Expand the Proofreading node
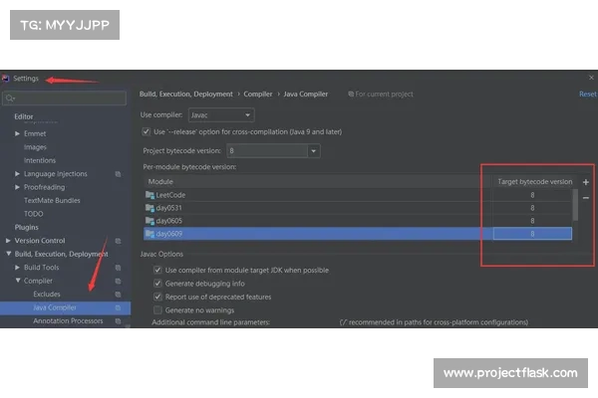This screenshot has height=398, width=598. tap(17, 187)
